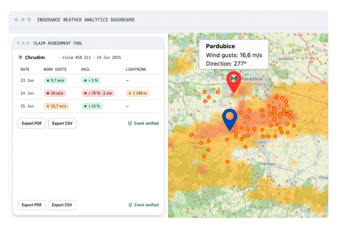
Task: Click the Insurance Weather Analytics Dashboard title
Action: click(86, 20)
